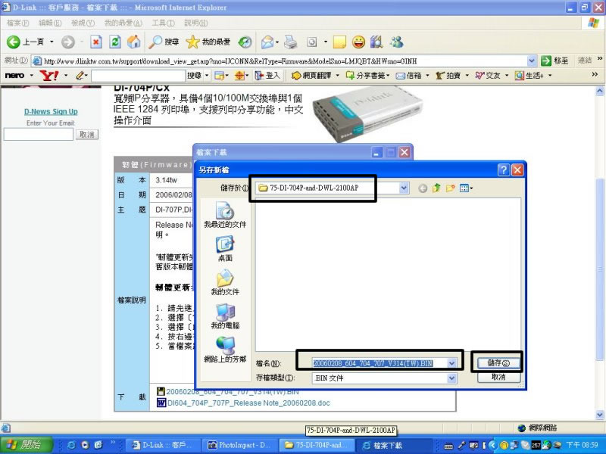
Task: Open the D-News Sign Up link
Action: pos(51,111)
